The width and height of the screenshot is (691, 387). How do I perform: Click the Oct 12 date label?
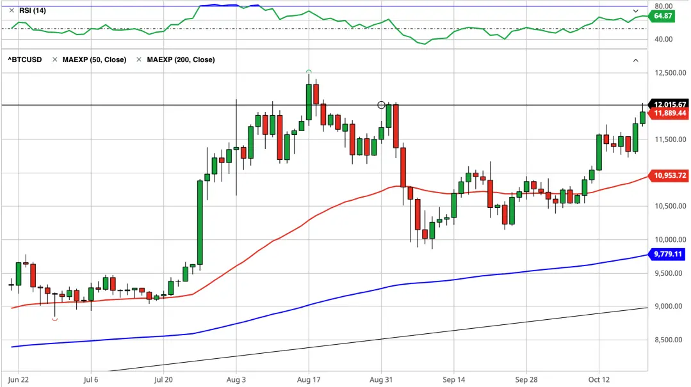[599, 379]
